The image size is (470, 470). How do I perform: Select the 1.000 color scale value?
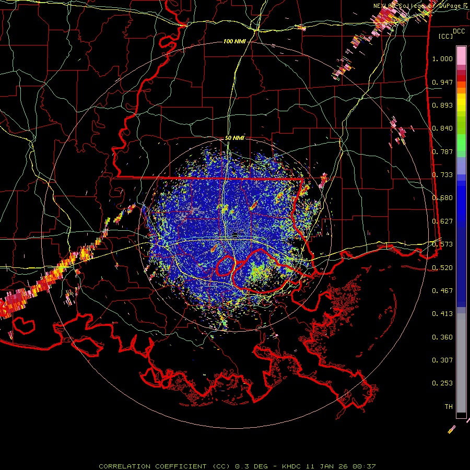(x=442, y=58)
